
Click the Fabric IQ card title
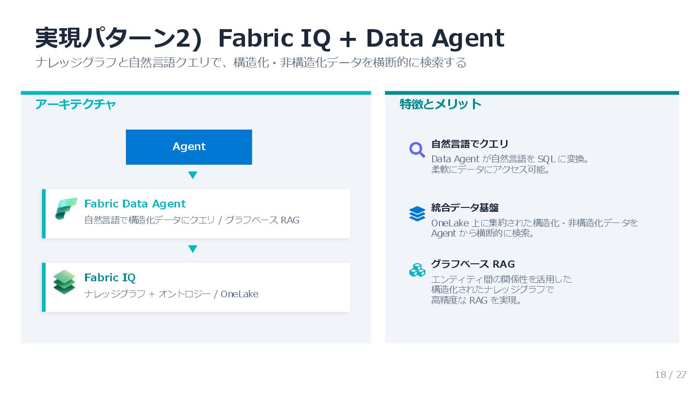click(110, 278)
